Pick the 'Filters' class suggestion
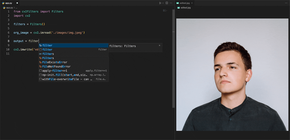The height and width of the screenshot is (140, 290). pos(48,58)
